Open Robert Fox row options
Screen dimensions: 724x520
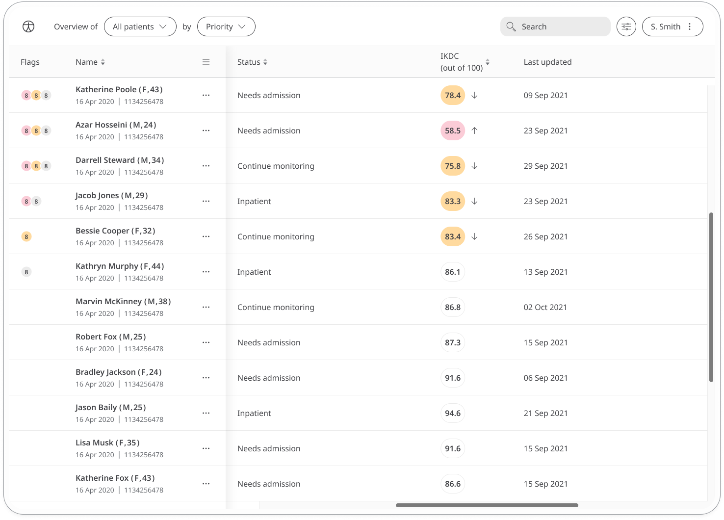point(206,342)
